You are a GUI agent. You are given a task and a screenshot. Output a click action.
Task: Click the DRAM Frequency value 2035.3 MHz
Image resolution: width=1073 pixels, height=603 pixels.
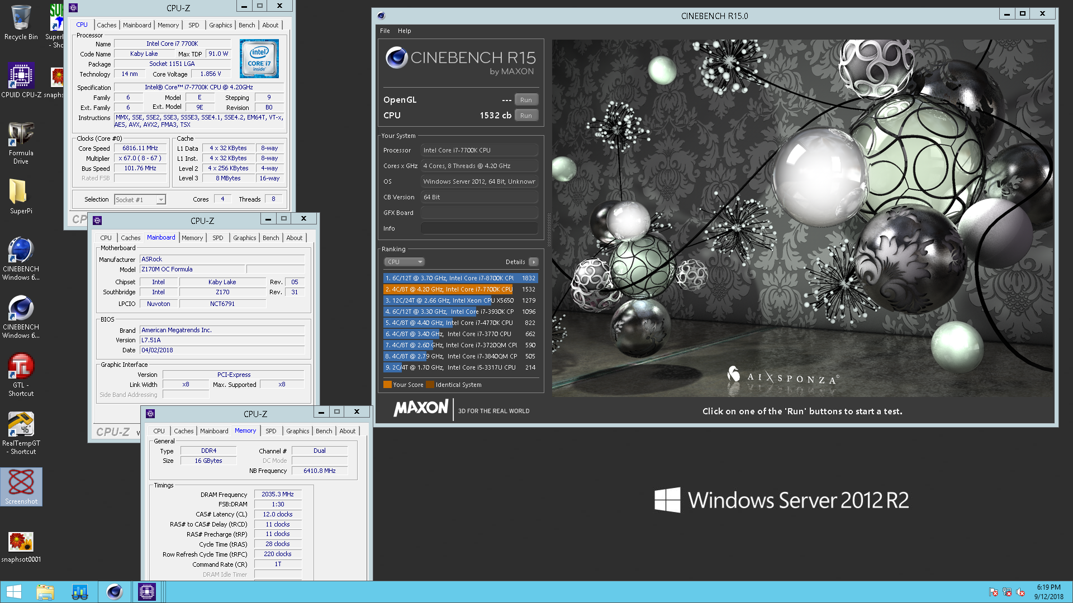[278, 494]
